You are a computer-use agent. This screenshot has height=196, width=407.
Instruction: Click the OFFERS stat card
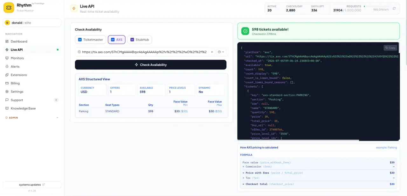(x=122, y=90)
